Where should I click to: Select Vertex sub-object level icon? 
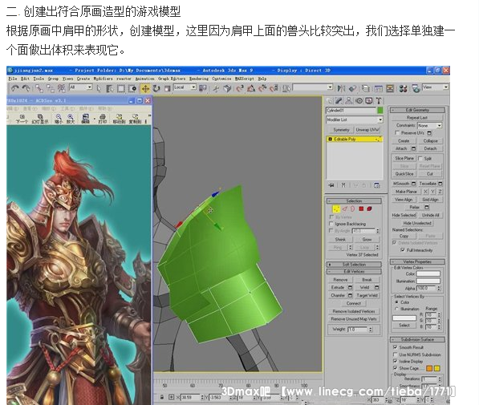click(x=336, y=209)
